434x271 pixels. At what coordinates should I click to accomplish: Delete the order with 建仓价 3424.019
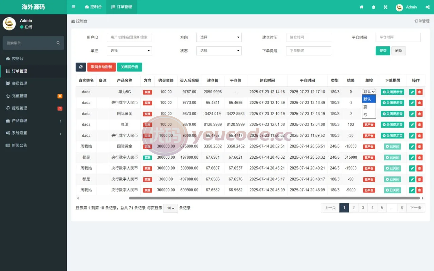pyautogui.click(x=419, y=114)
